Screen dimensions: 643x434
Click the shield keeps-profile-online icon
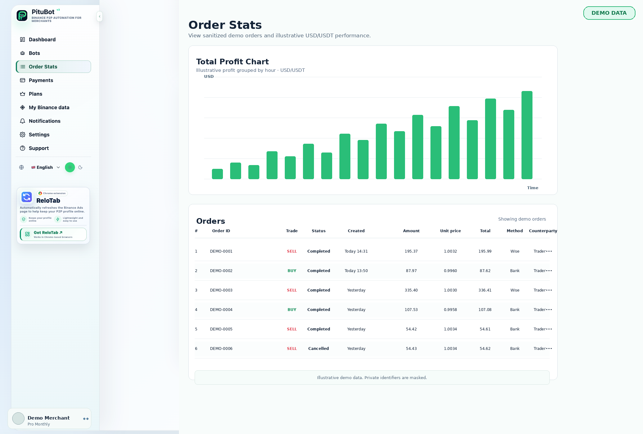pyautogui.click(x=24, y=219)
